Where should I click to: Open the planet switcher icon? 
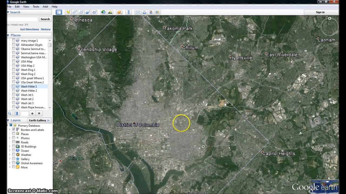[119, 12]
